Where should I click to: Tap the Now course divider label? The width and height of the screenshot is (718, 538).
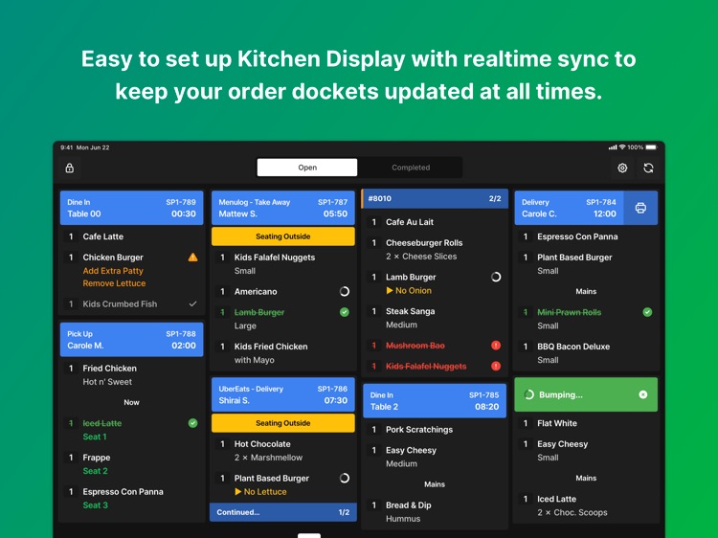click(x=131, y=402)
